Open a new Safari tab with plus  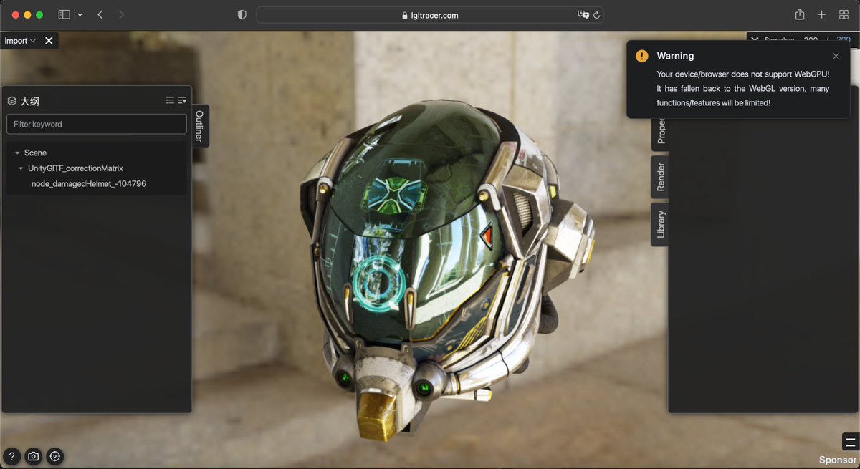pos(822,15)
